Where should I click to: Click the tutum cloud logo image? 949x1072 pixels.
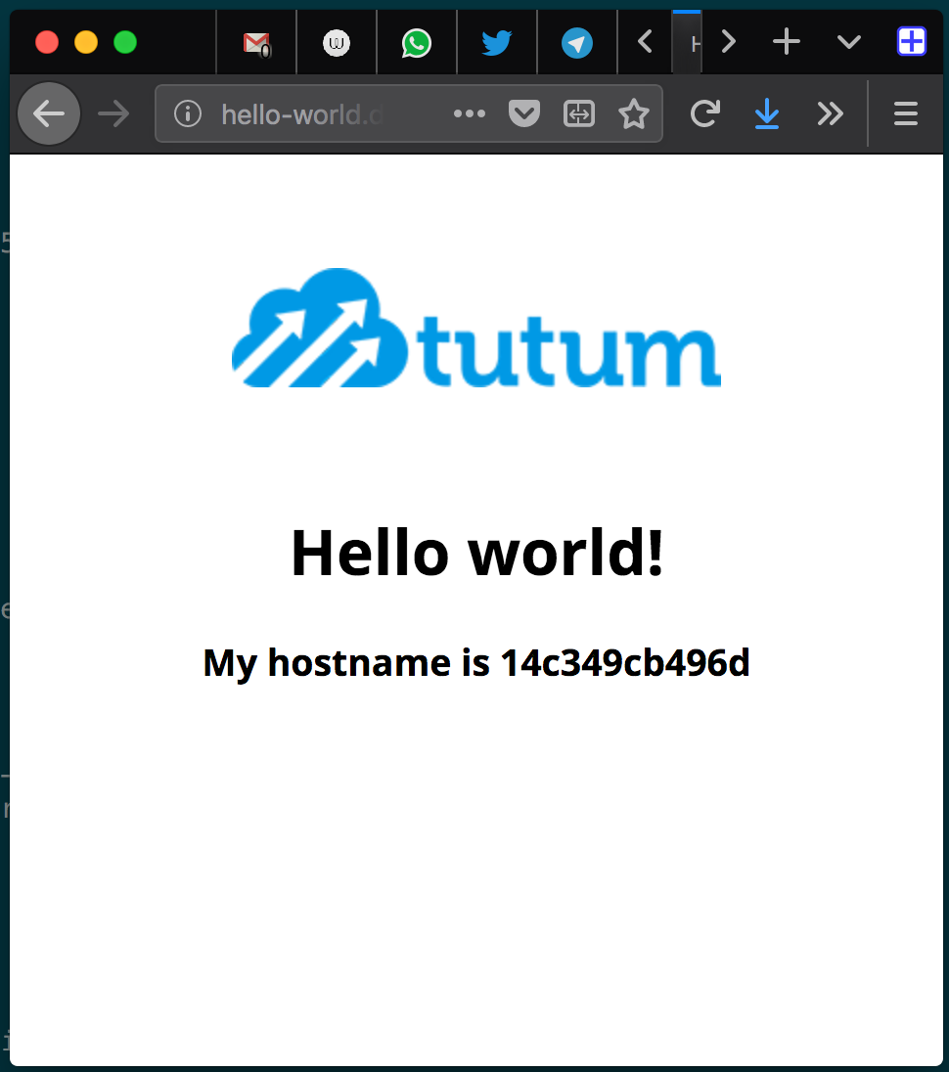coord(475,328)
